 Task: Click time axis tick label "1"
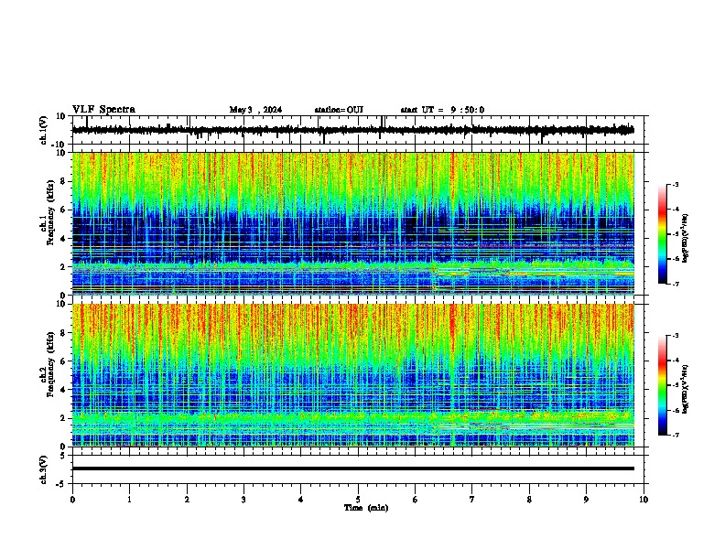[129, 500]
